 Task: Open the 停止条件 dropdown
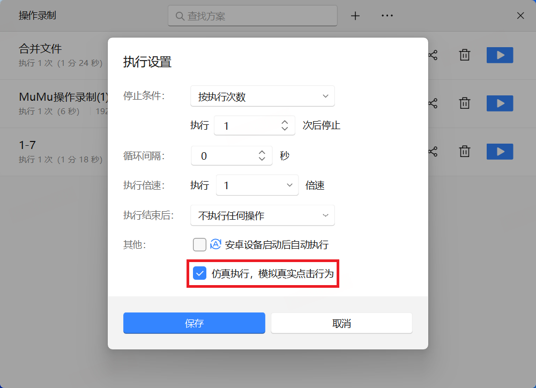[262, 96]
